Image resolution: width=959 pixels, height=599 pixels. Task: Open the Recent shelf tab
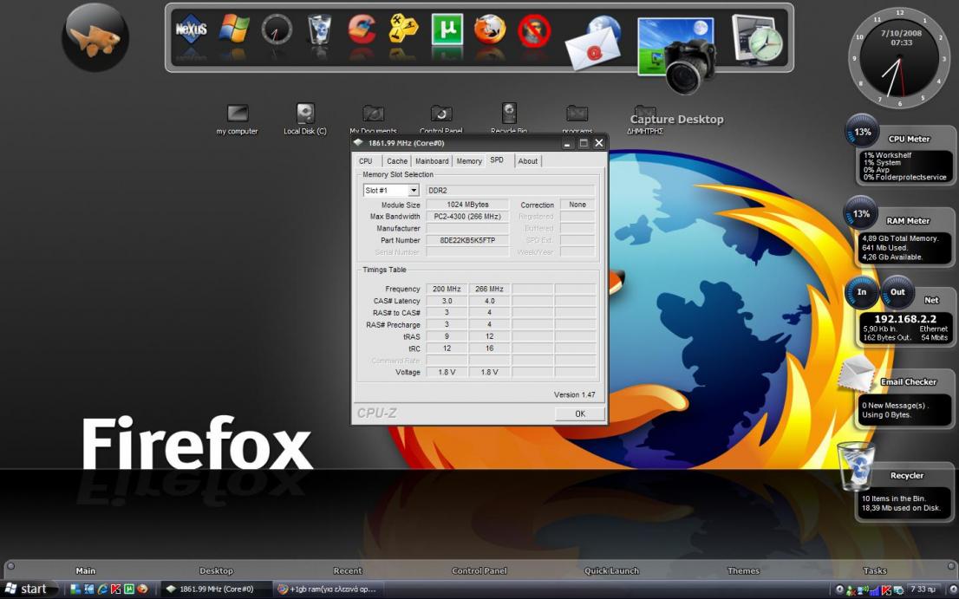(348, 570)
